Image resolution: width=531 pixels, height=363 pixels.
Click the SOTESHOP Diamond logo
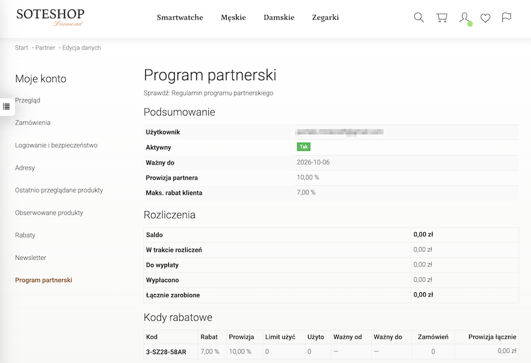[x=50, y=17]
